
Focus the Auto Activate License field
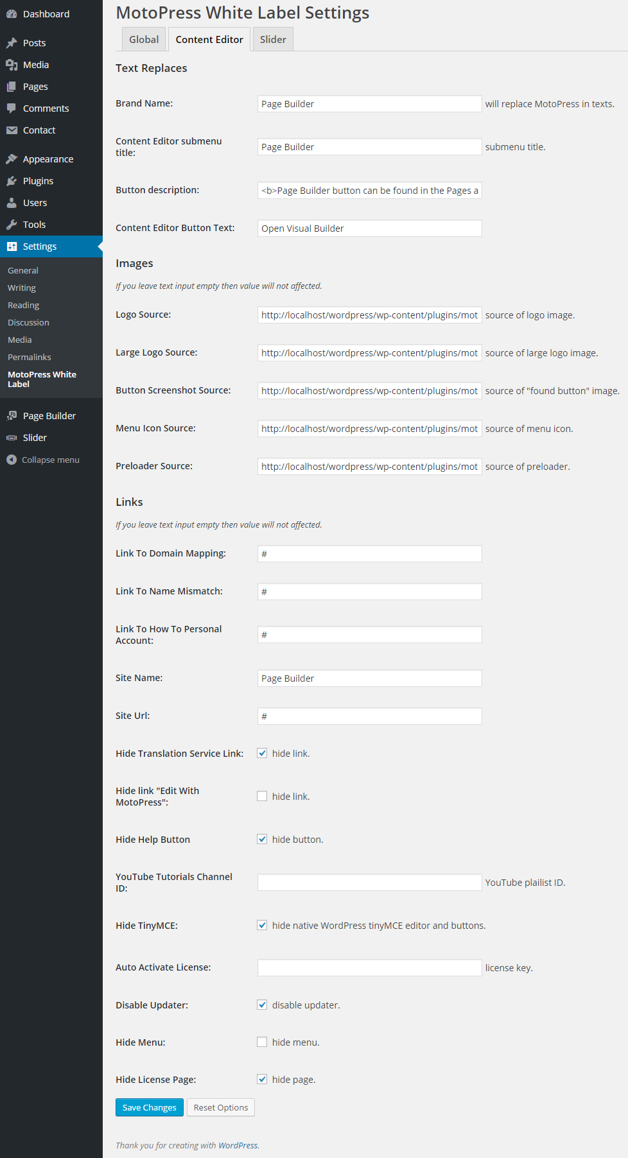[370, 968]
